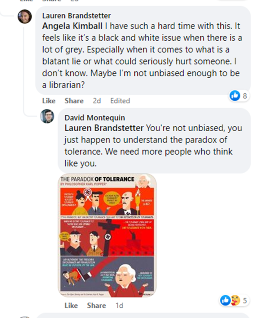Open the Angela Kimball mention link
272x318 pixels.
coord(72,26)
